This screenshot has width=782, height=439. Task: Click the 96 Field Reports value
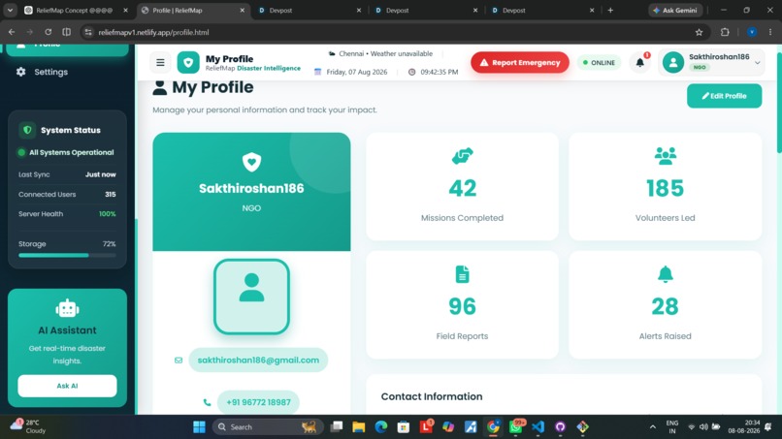463,306
